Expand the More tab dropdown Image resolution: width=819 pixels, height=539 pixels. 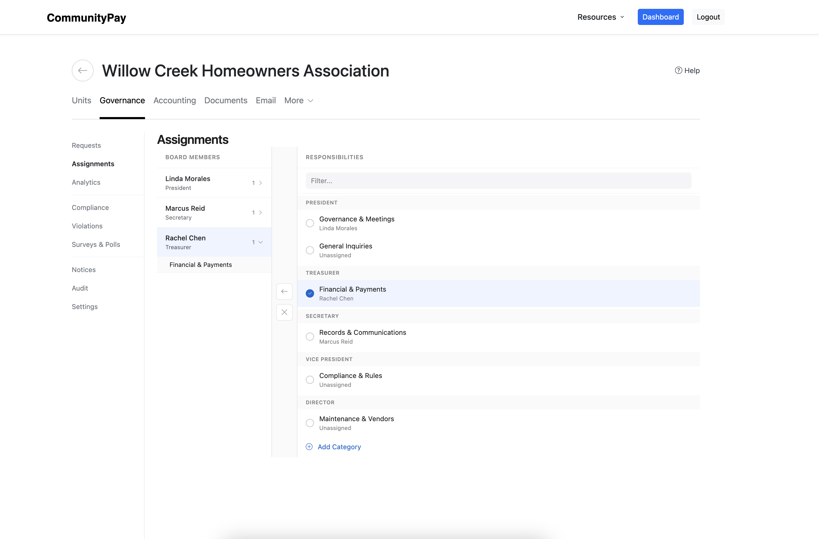[298, 100]
